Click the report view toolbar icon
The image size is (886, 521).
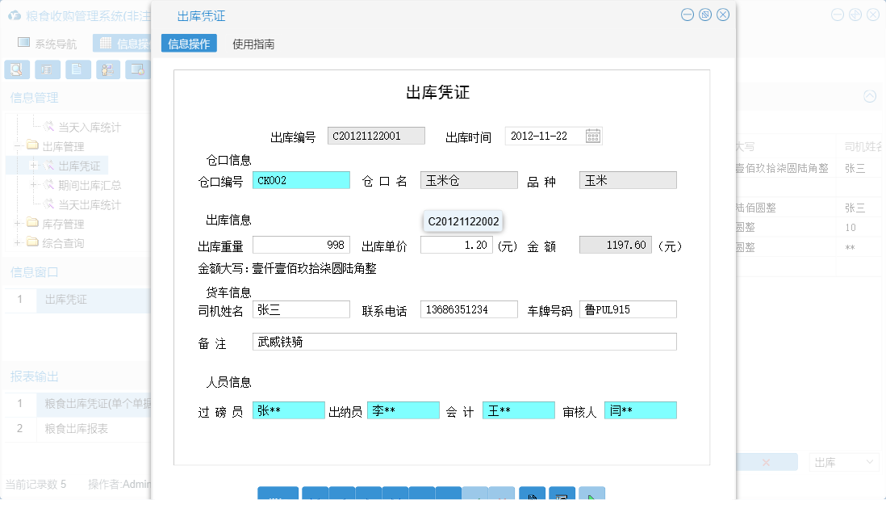coord(48,69)
